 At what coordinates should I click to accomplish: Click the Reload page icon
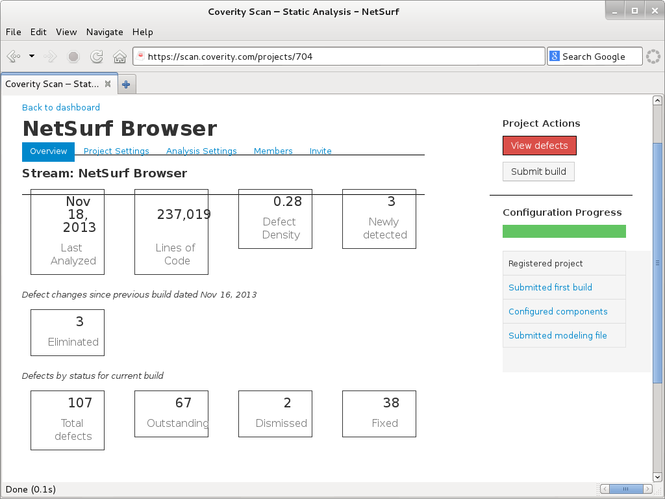[x=97, y=57]
